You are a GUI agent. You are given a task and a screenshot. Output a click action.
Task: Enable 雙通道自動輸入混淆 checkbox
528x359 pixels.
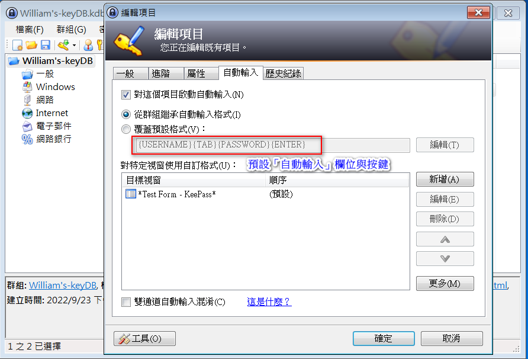pyautogui.click(x=126, y=302)
